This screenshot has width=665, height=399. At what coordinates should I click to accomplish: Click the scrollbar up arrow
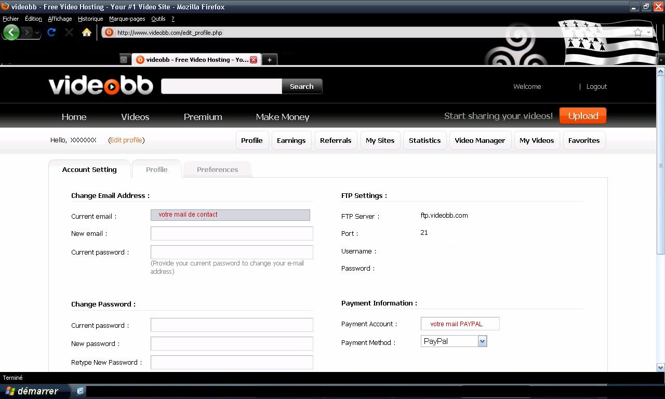(x=660, y=71)
